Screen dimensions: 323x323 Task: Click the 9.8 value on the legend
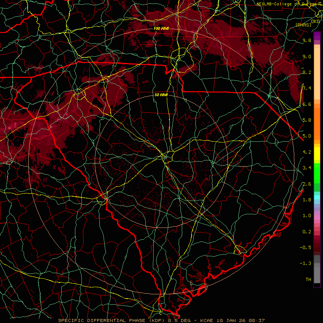click(307, 41)
